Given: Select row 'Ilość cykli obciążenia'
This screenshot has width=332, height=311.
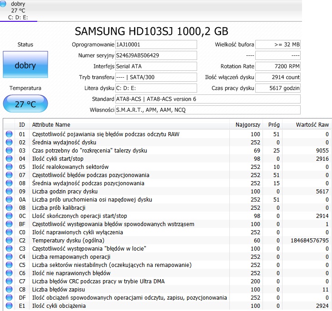Looking at the screenshot, I should point(167,306).
